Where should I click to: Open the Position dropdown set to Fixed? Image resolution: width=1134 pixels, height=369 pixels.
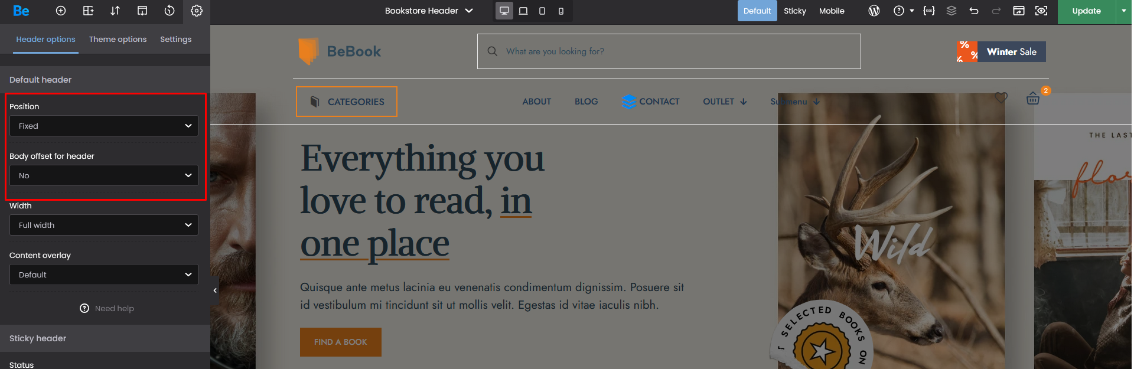(x=104, y=126)
